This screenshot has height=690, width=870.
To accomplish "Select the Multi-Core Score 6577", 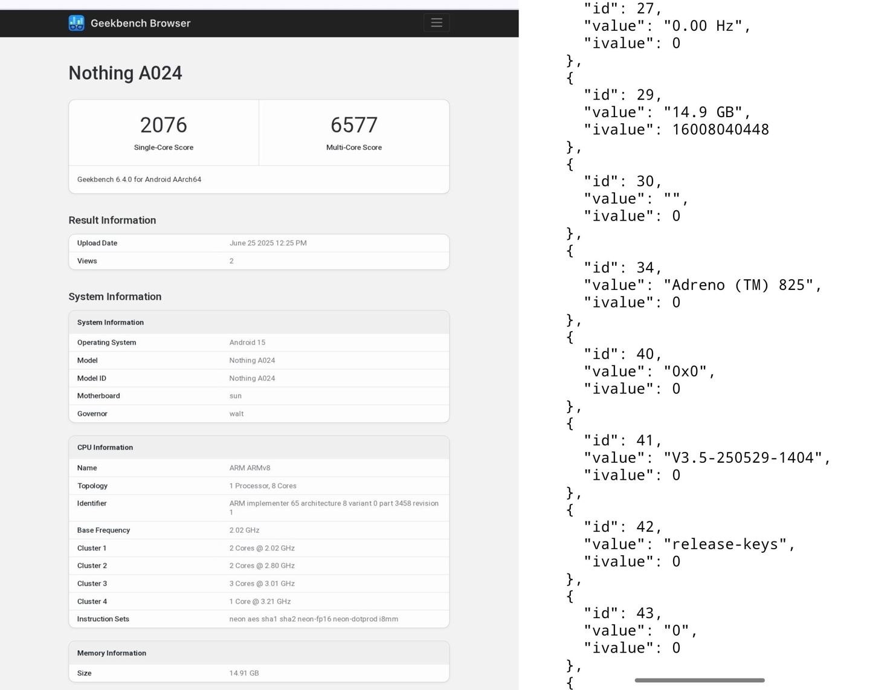I will click(x=353, y=126).
